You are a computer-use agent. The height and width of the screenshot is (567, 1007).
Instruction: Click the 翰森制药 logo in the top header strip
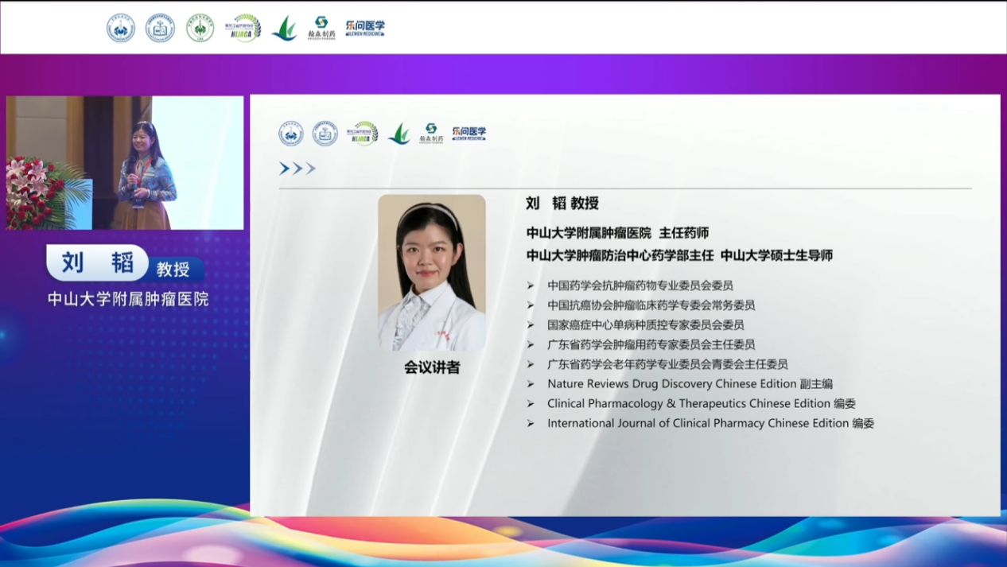[321, 28]
